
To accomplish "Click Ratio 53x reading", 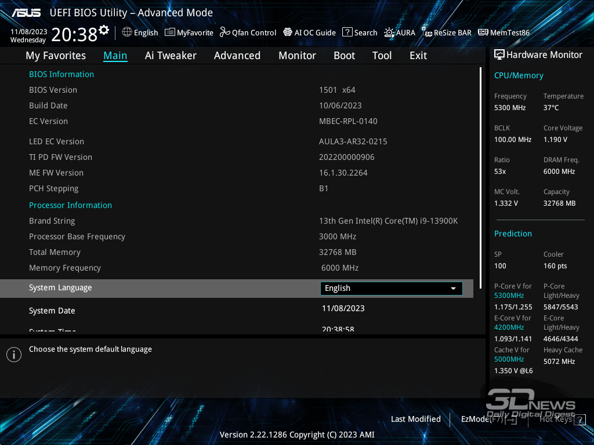I will coord(500,172).
